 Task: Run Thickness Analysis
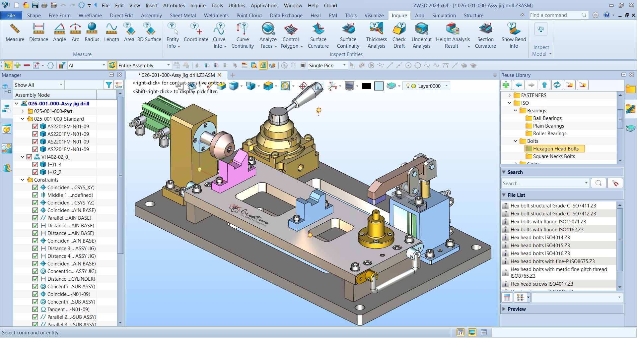(x=377, y=36)
